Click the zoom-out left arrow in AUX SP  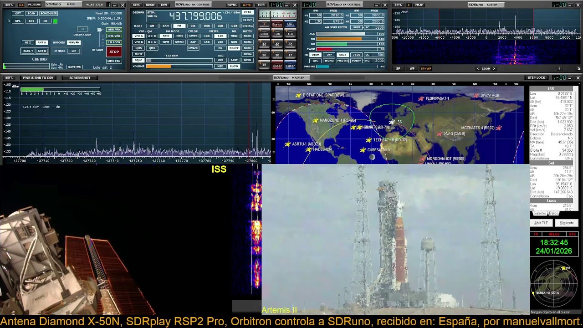pos(478,69)
